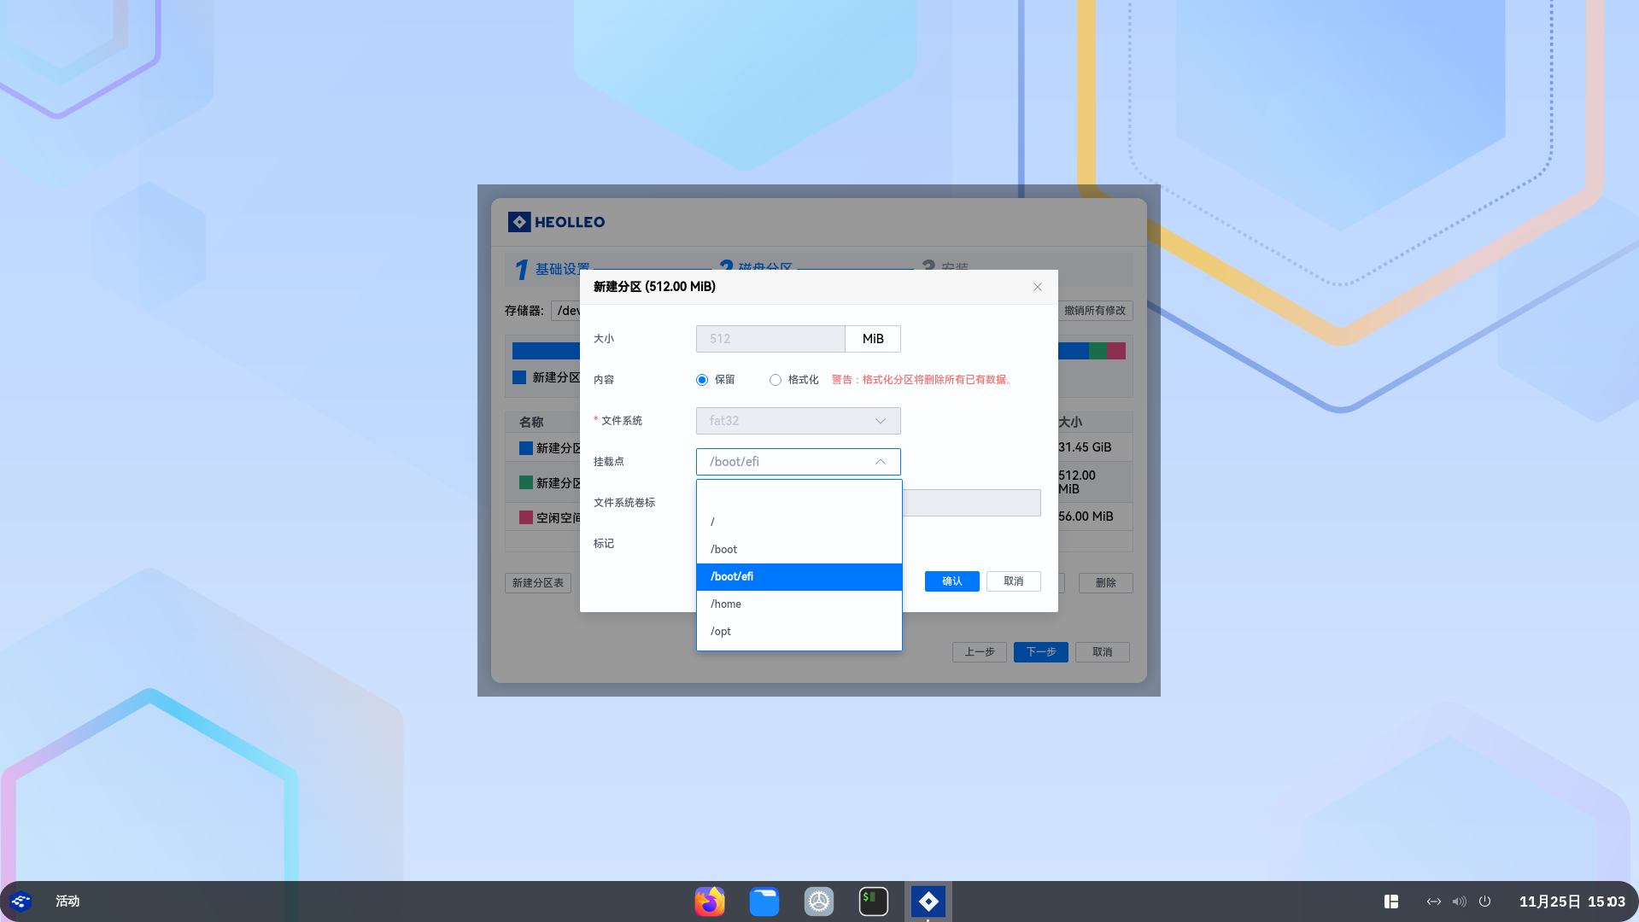Choose /home from the mount point list
Image resolution: width=1639 pixels, height=922 pixels.
coord(799,604)
